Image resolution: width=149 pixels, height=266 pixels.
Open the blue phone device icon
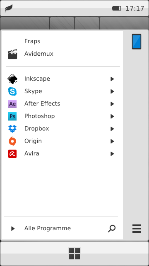[x=137, y=42]
